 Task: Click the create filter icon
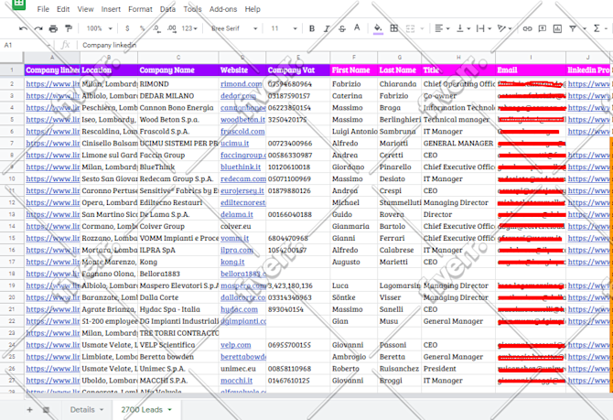[x=573, y=28]
